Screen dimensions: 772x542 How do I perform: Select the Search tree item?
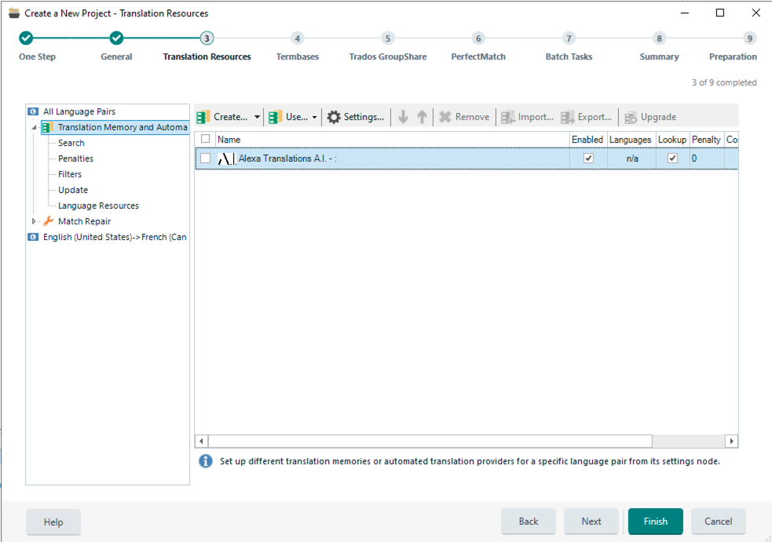pyautogui.click(x=71, y=143)
